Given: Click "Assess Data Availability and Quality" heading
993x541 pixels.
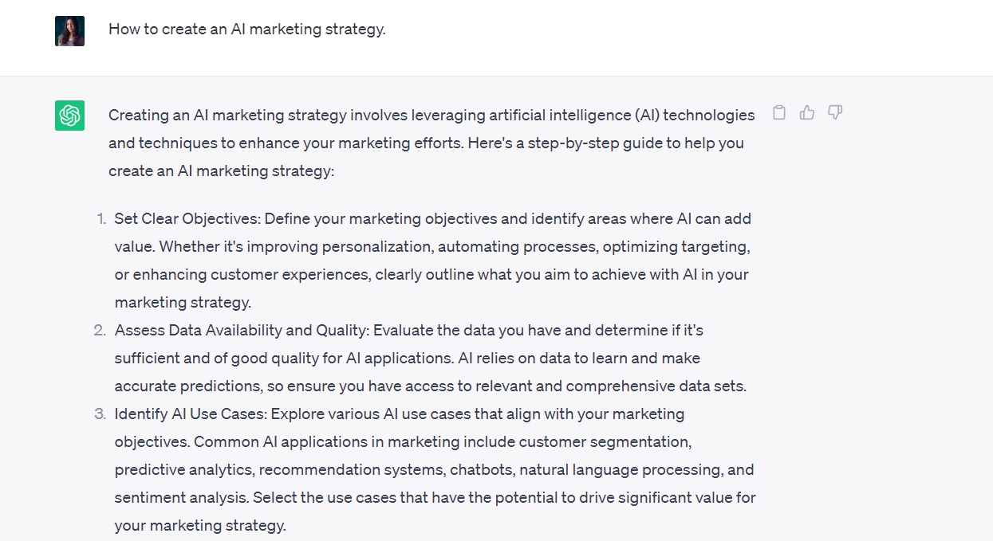Looking at the screenshot, I should coord(242,331).
